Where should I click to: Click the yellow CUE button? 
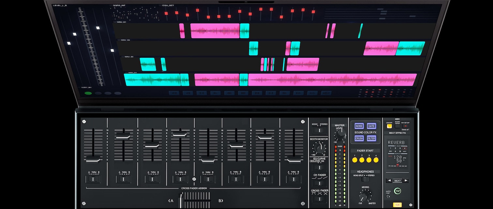[x=397, y=205]
